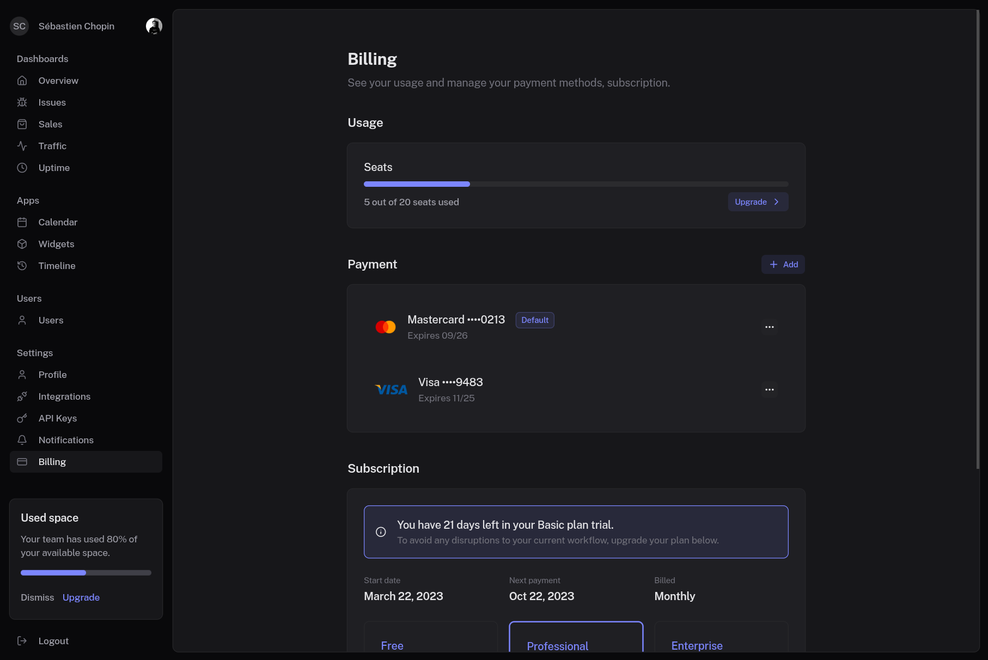This screenshot has width=988, height=660.
Task: Click the Seats usage progress bar
Action: 576,184
